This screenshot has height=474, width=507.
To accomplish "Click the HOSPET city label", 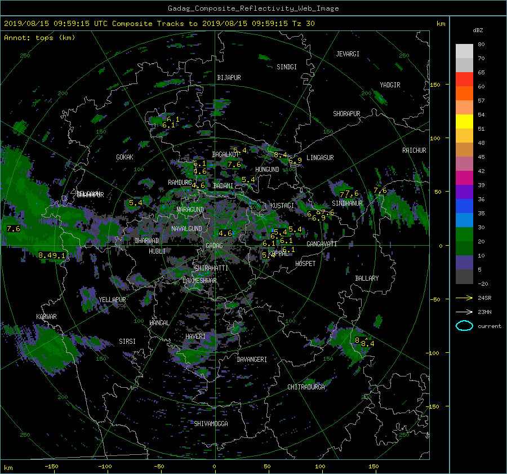I will click(305, 264).
